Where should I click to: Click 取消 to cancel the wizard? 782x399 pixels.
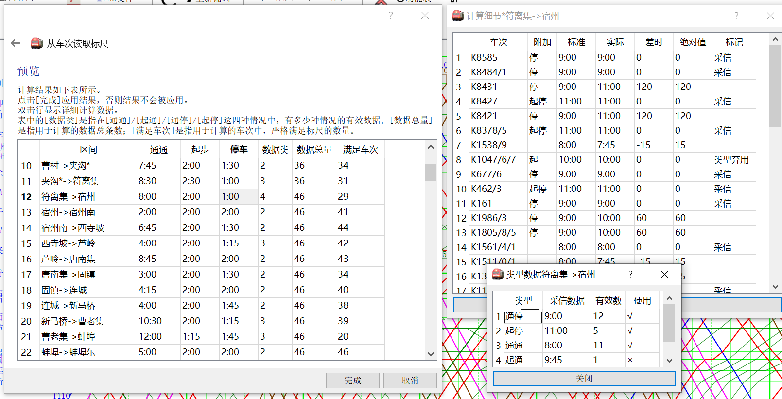tap(410, 381)
